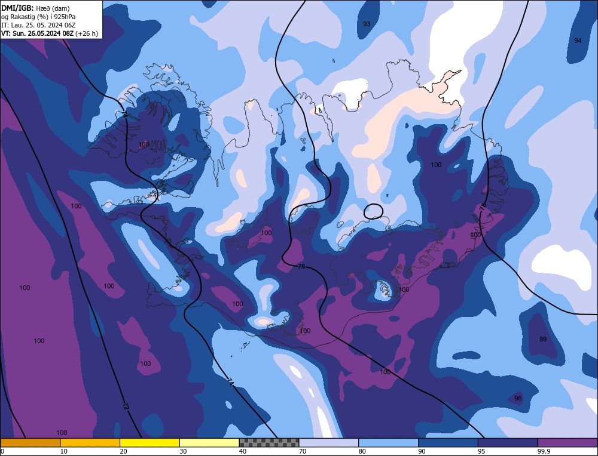Click the "IT: Lau. 25. 05. 2024 06Z" line
Viewport: 598px width, 456px height.
[x=38, y=25]
